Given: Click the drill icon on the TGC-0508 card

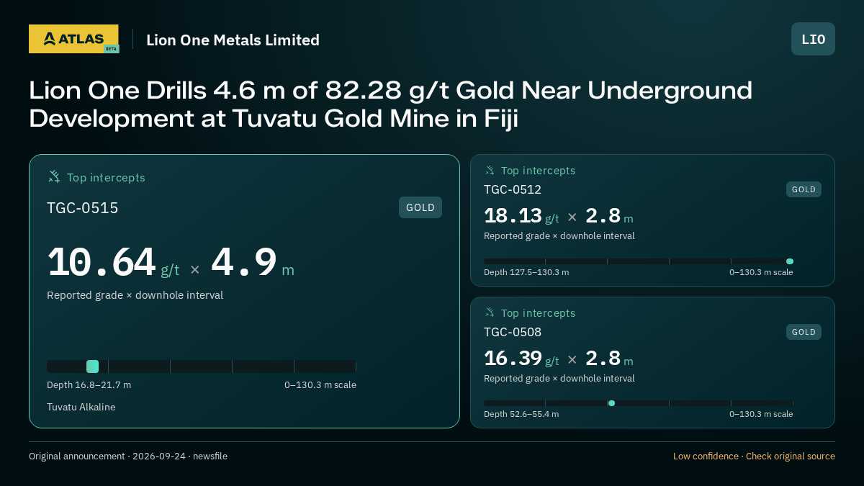Looking at the screenshot, I should [x=490, y=312].
